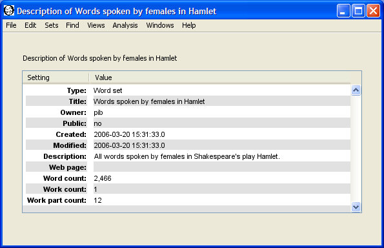Click the scroll up arrow in table
The image size is (384, 248).
click(356, 90)
